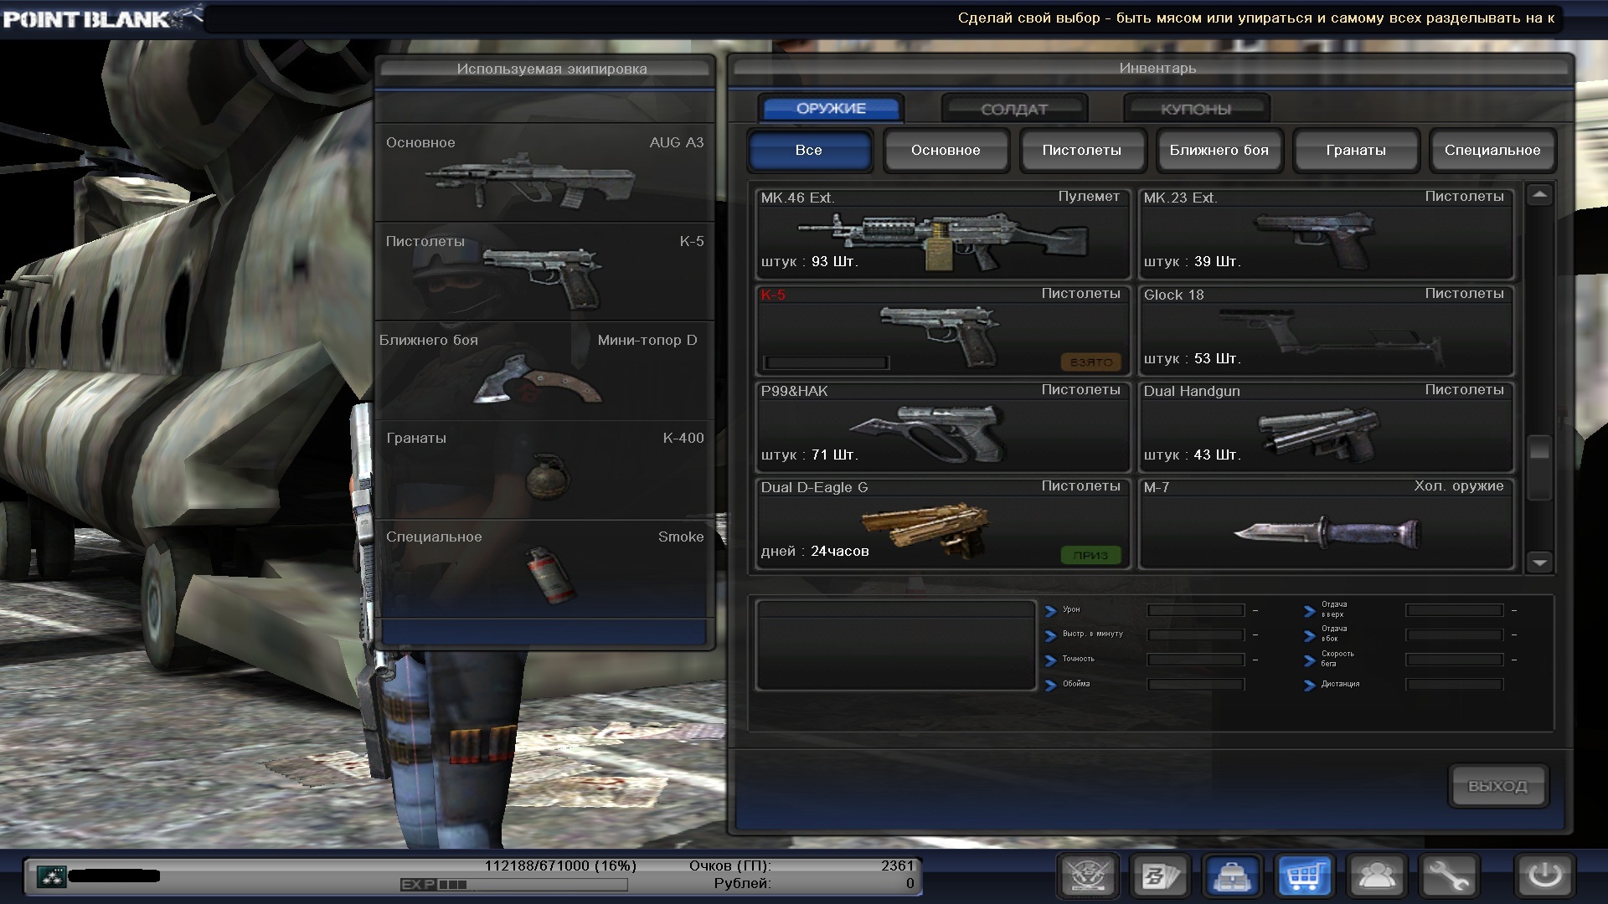The height and width of the screenshot is (904, 1608).
Task: Click the rank badge icon near nickname
Action: point(52,876)
